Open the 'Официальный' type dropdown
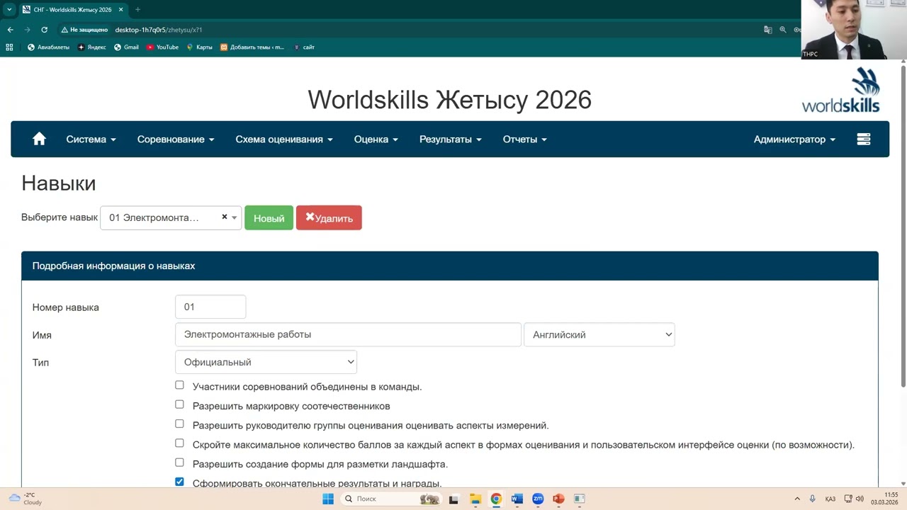This screenshot has height=510, width=907. point(266,362)
